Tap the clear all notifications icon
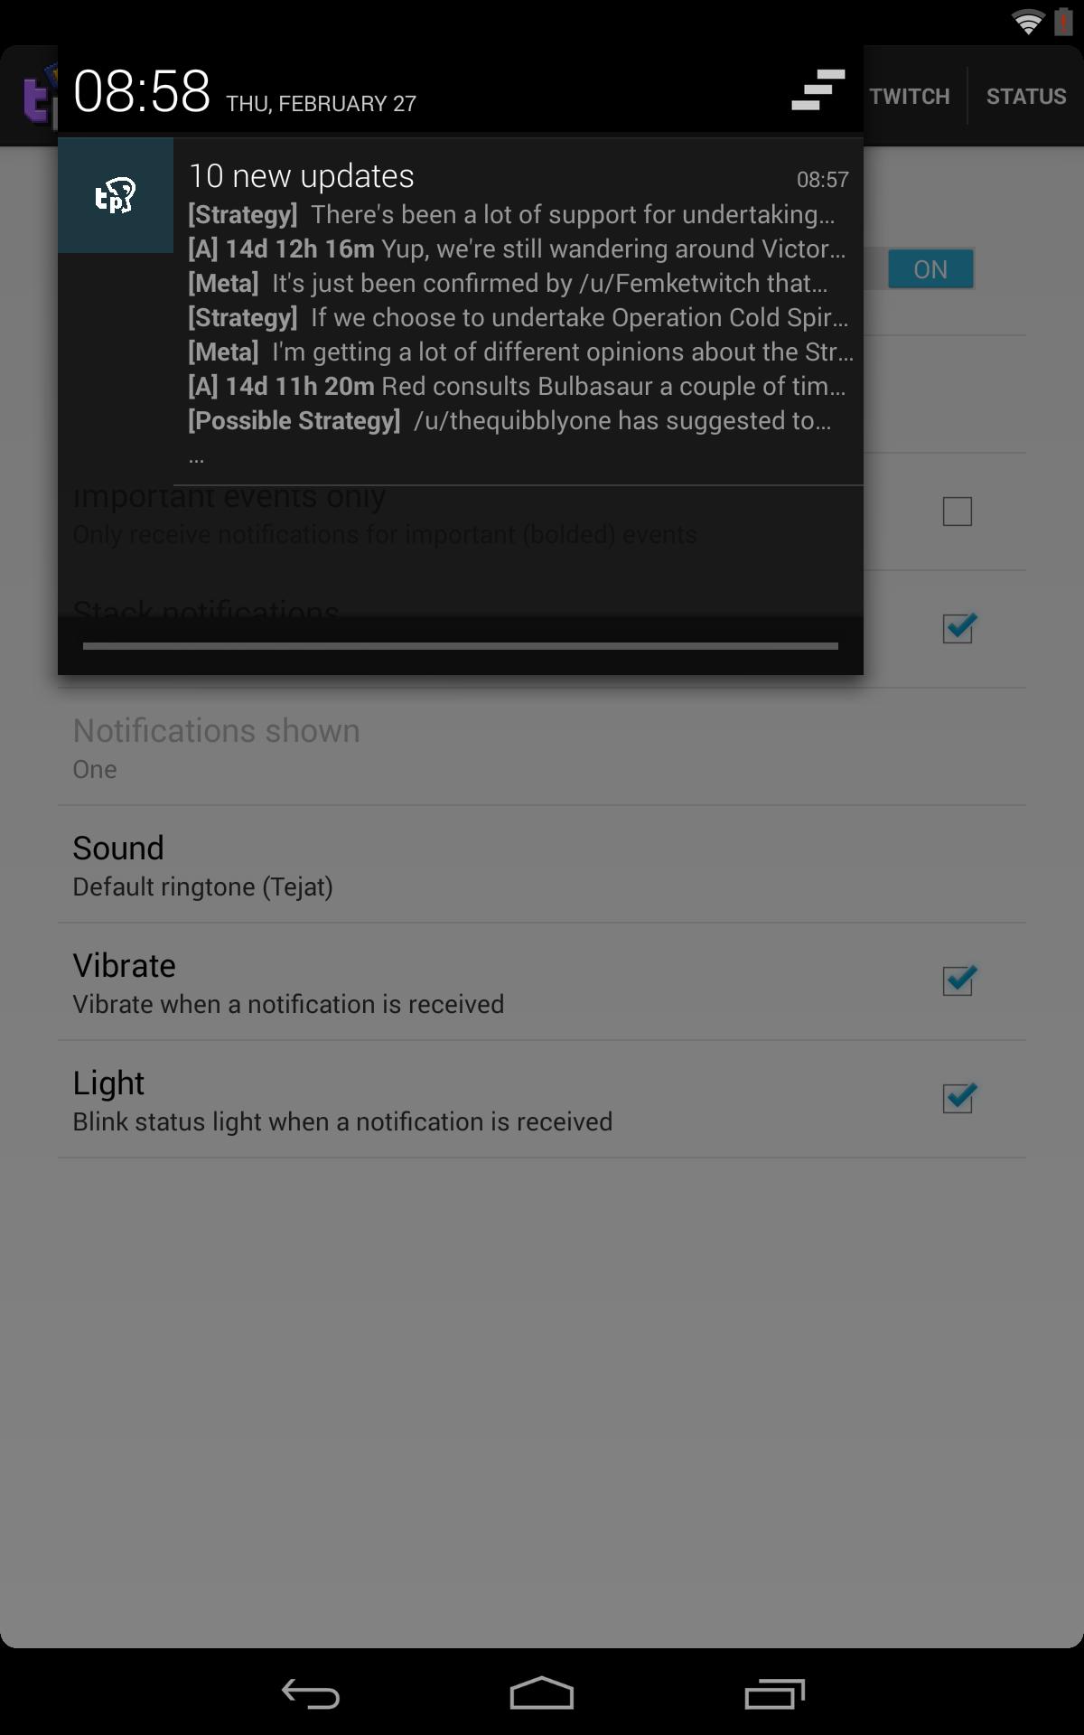The width and height of the screenshot is (1084, 1735). (x=818, y=90)
